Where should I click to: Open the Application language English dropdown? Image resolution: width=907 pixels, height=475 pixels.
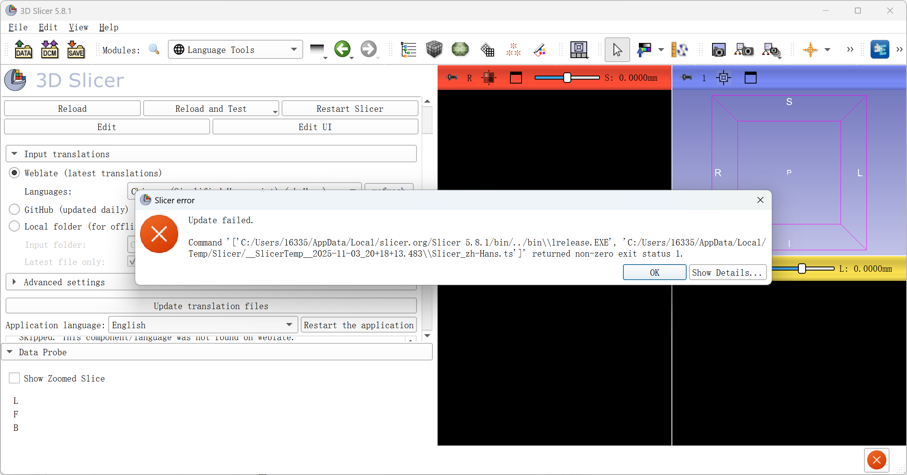coord(203,325)
